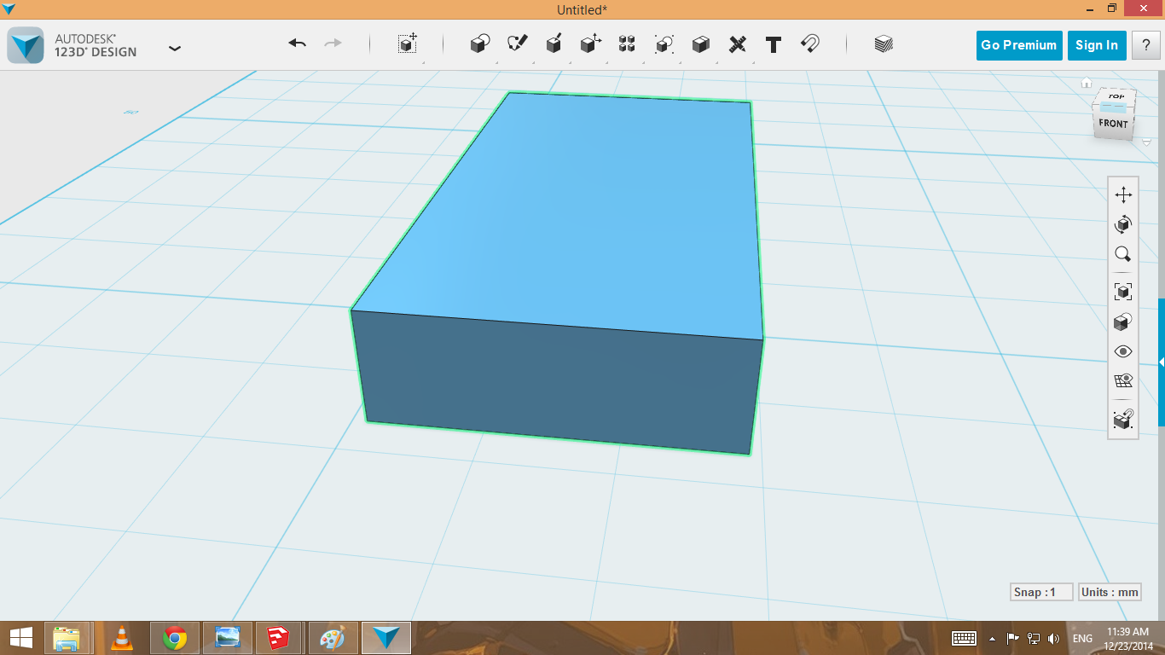1165x655 pixels.
Task: Open the Primitives tool menu
Action: 480,44
